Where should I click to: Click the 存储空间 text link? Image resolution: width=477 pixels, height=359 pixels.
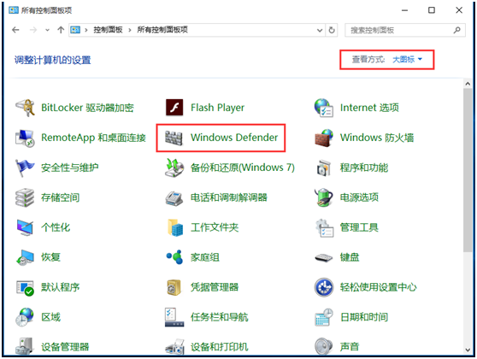coord(60,197)
